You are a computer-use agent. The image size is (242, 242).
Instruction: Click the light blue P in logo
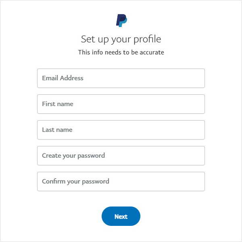click(123, 23)
